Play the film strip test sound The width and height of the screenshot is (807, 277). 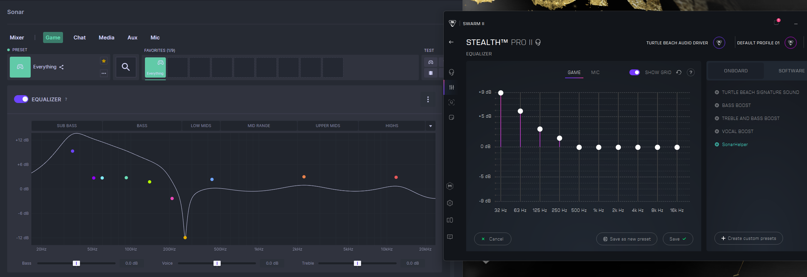click(x=431, y=73)
